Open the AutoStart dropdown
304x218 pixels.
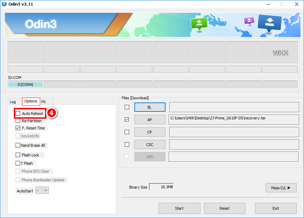pyautogui.click(x=42, y=190)
